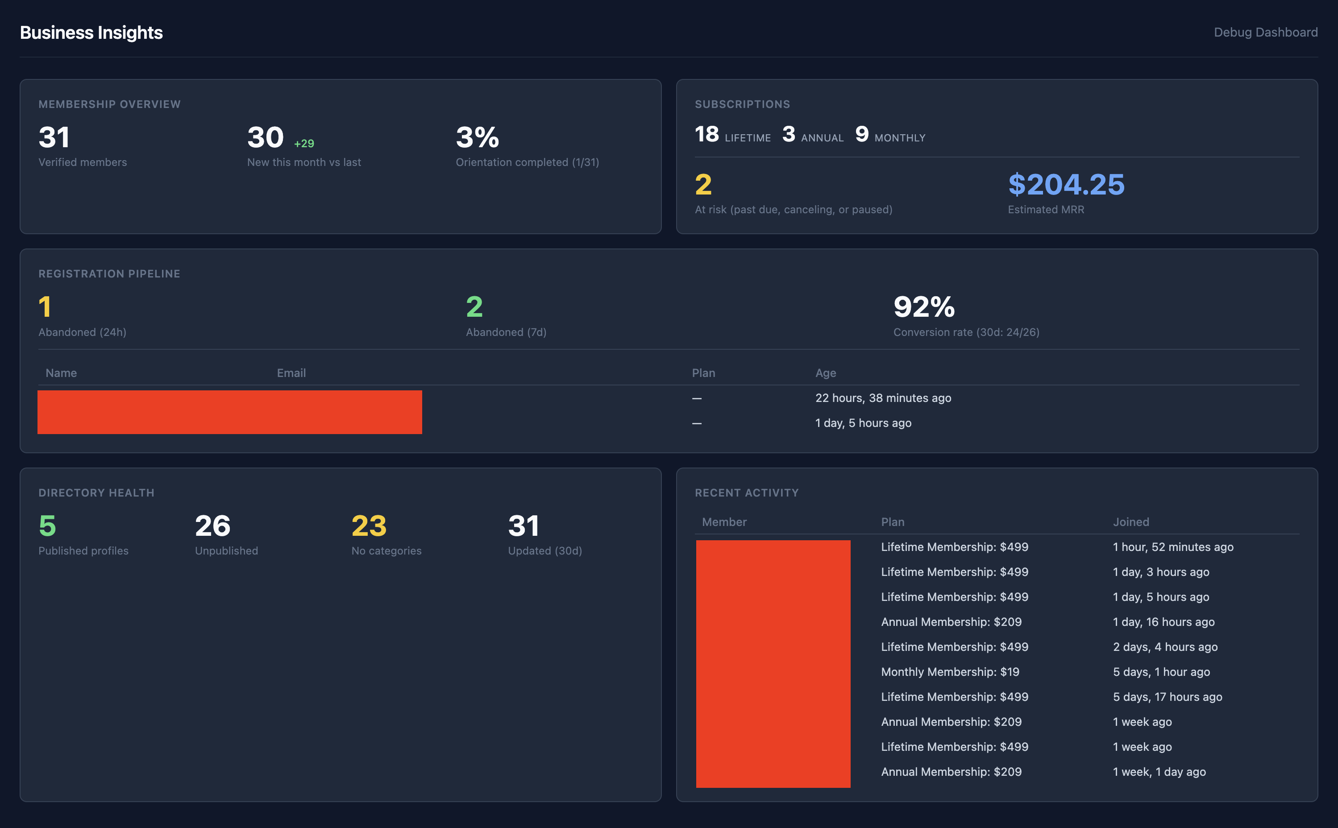Select the Annual subscriptions count

pos(789,134)
